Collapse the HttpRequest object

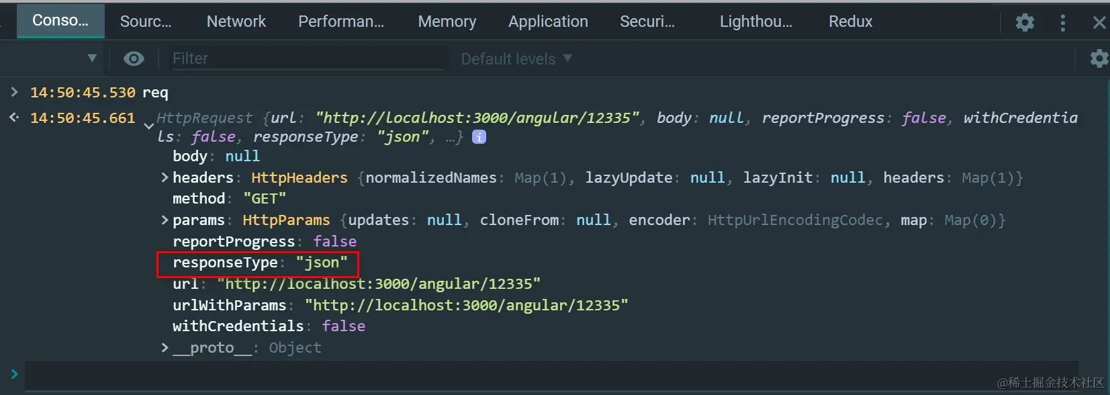149,125
